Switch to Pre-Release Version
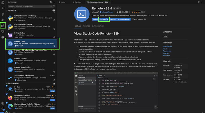This screenshot has width=205, height=113. pyautogui.click(x=120, y=19)
